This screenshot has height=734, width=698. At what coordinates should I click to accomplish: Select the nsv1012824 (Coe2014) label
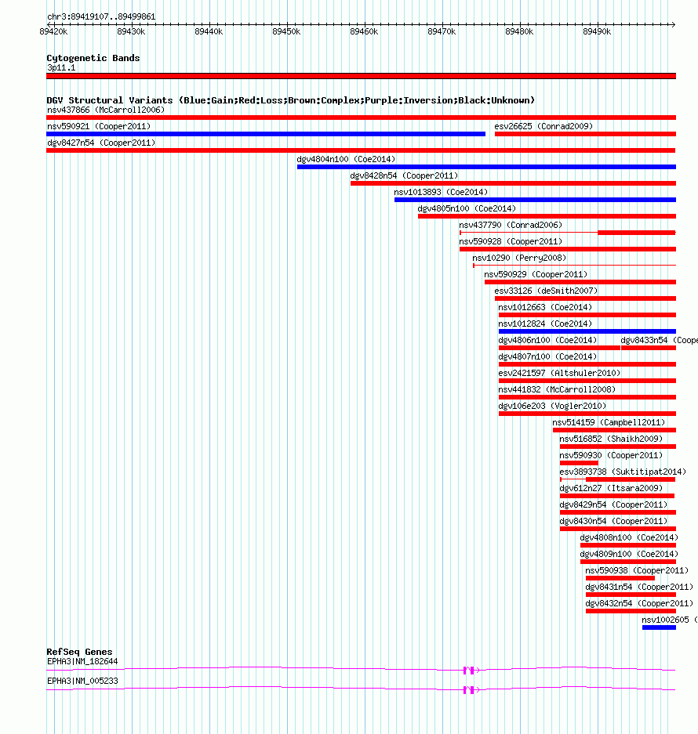click(x=545, y=323)
